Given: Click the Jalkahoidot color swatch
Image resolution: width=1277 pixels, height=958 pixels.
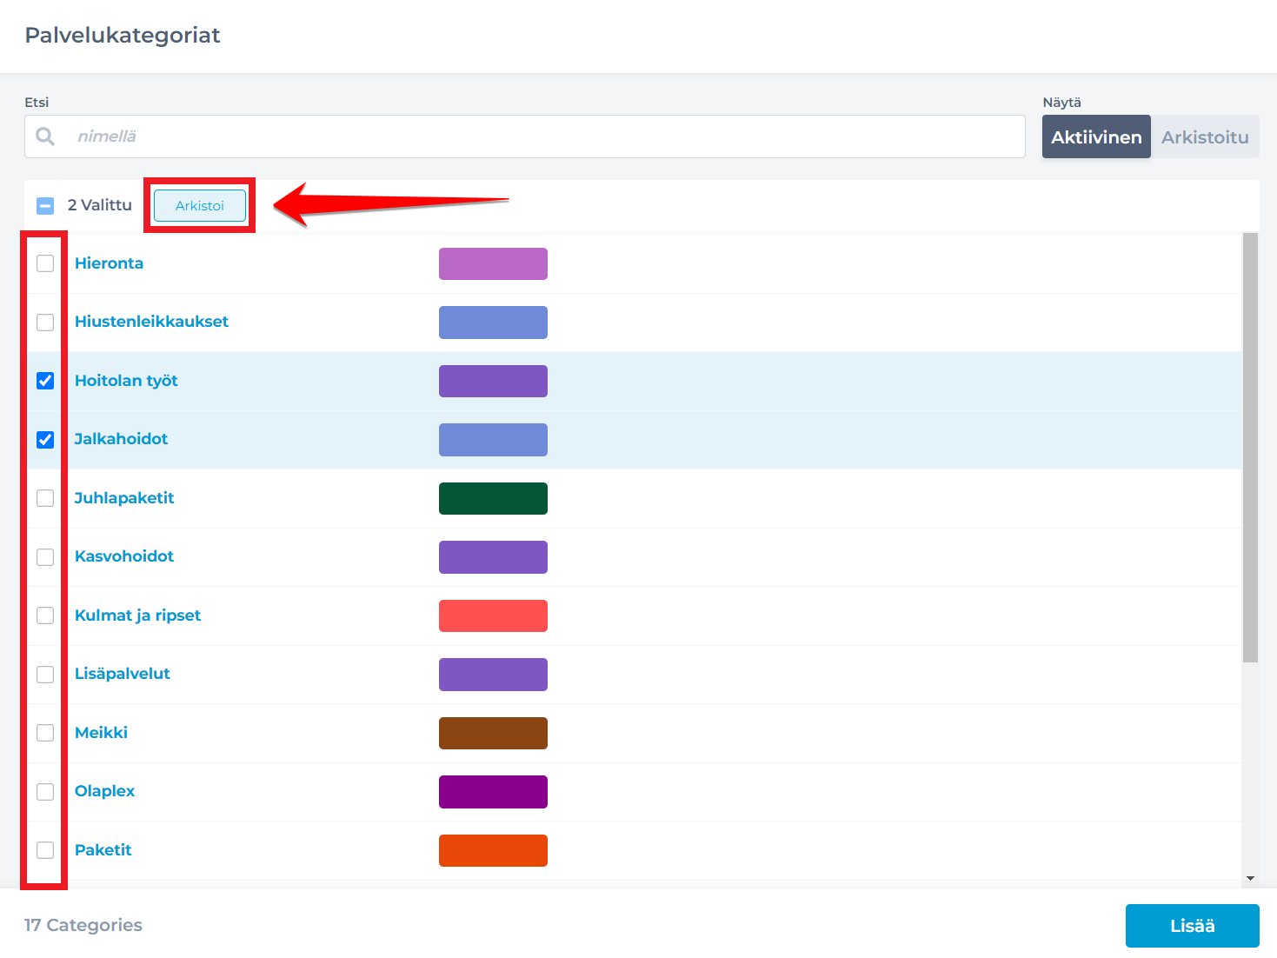Looking at the screenshot, I should [493, 440].
